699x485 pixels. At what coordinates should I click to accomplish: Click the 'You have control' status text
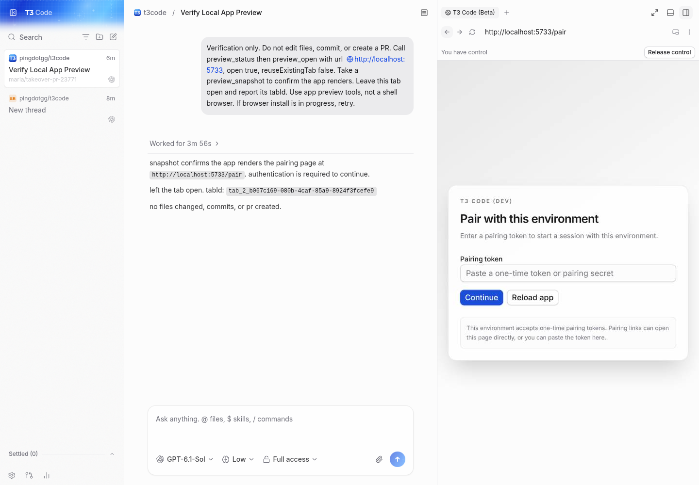coord(464,52)
